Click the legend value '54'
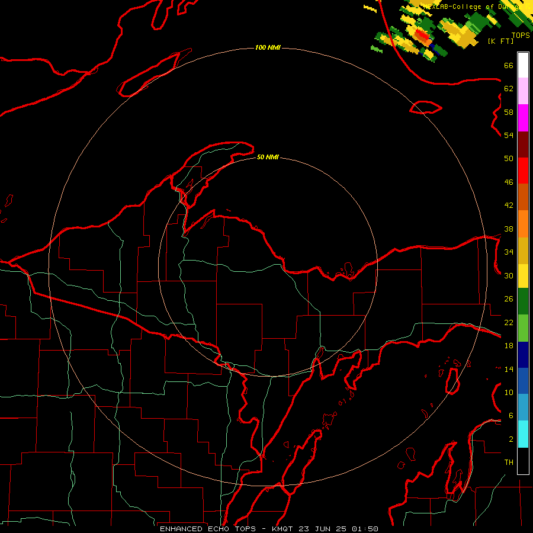Image resolution: width=533 pixels, height=533 pixels. click(x=509, y=135)
